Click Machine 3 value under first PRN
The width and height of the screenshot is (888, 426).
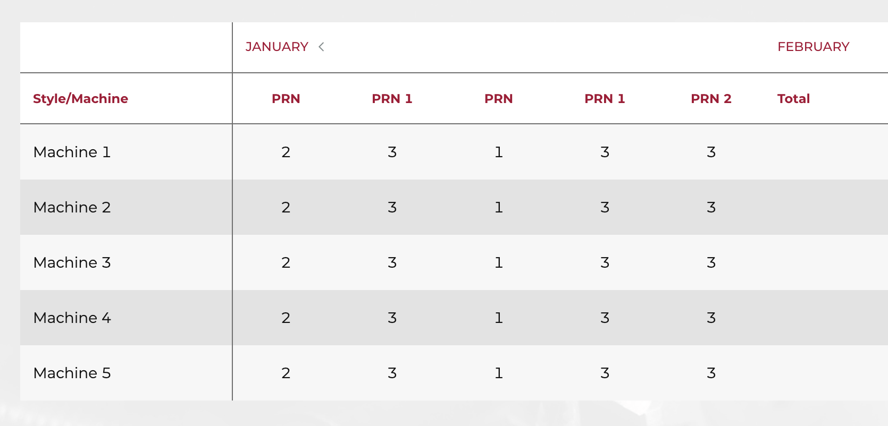coord(286,262)
